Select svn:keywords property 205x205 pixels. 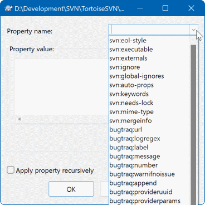pos(150,94)
